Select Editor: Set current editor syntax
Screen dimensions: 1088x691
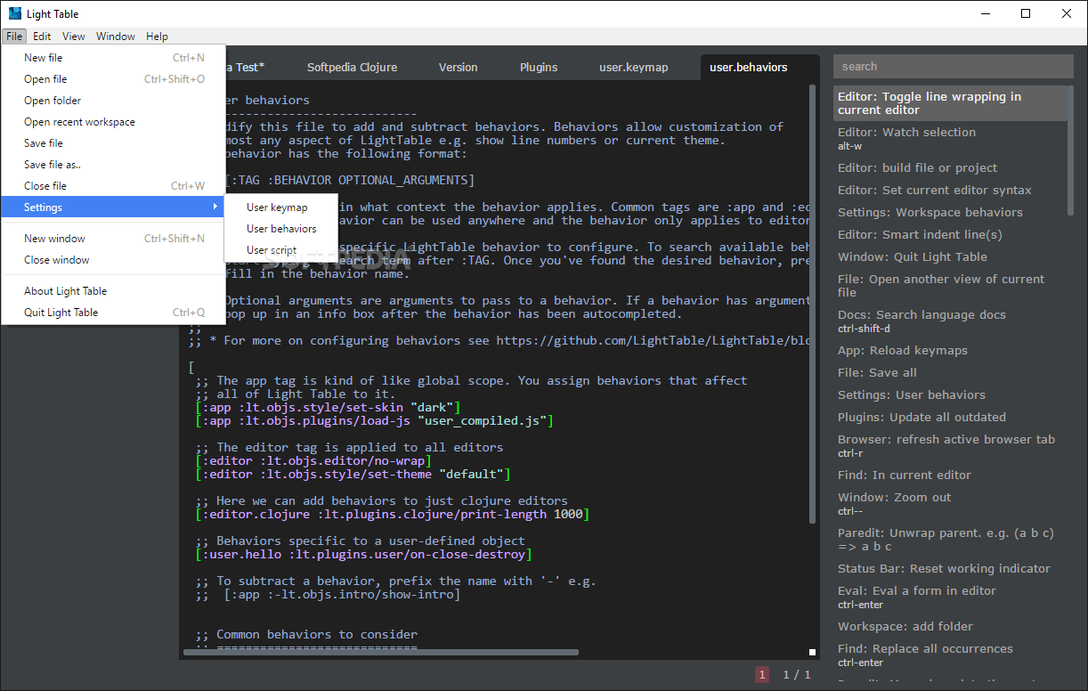tap(951, 190)
